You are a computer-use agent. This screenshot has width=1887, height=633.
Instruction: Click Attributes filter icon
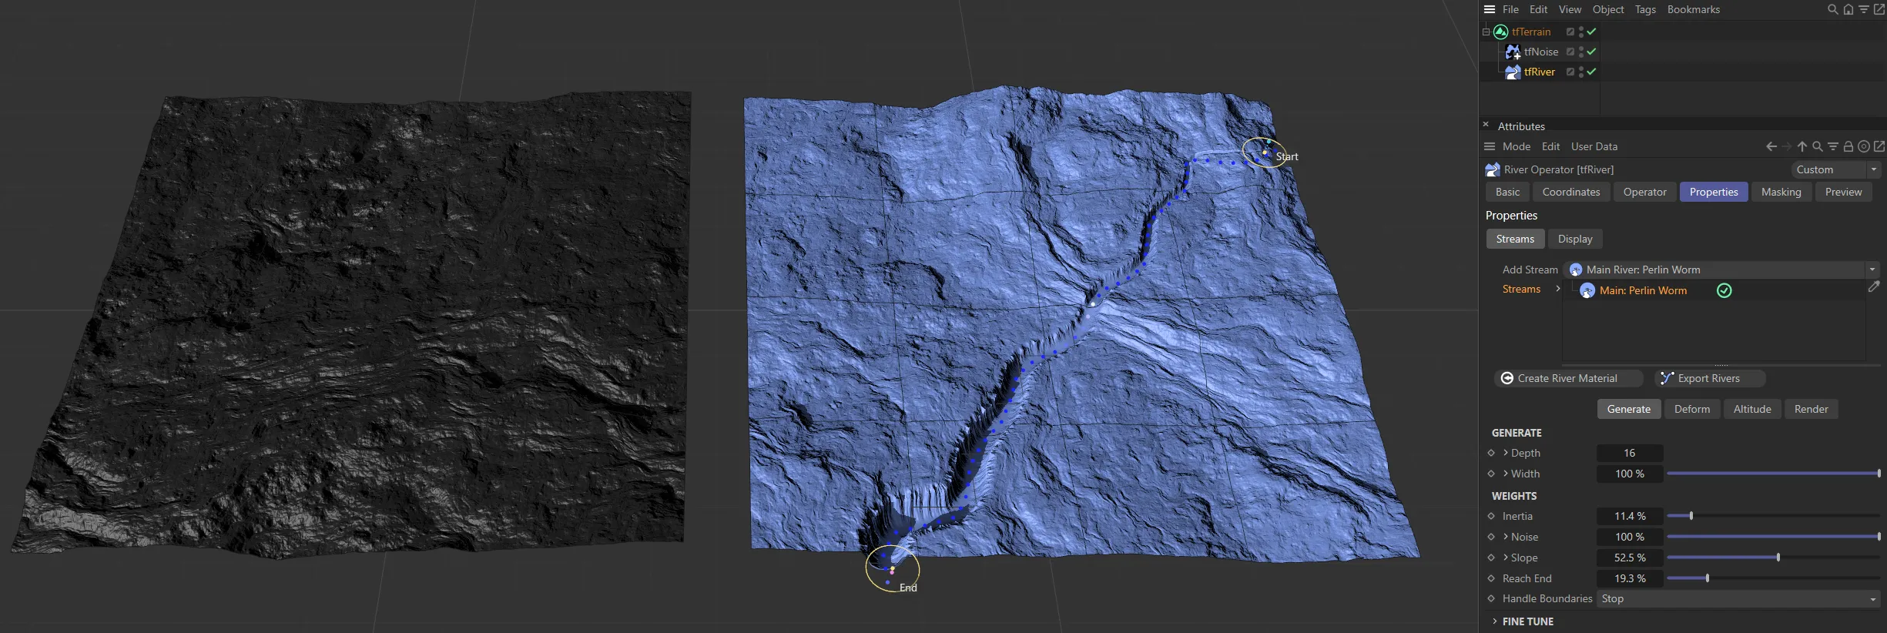click(x=1833, y=146)
